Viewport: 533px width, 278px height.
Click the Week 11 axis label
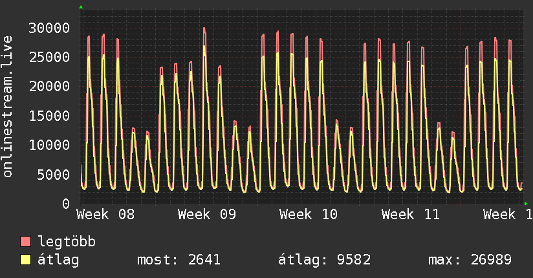coord(411,215)
